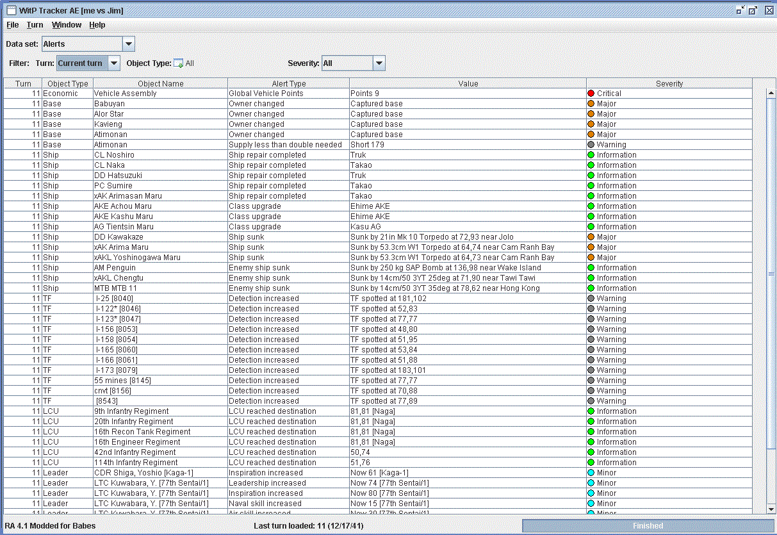The height and width of the screenshot is (535, 777).
Task: Click the green Information dot for AKE Achou Maru
Action: 591,206
